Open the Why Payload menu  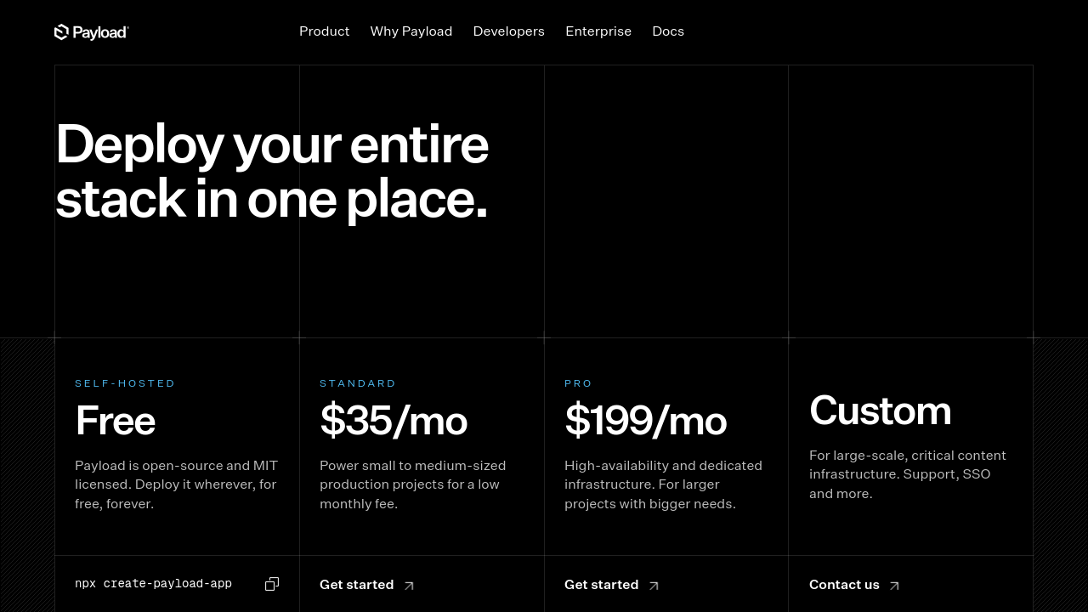click(x=411, y=31)
